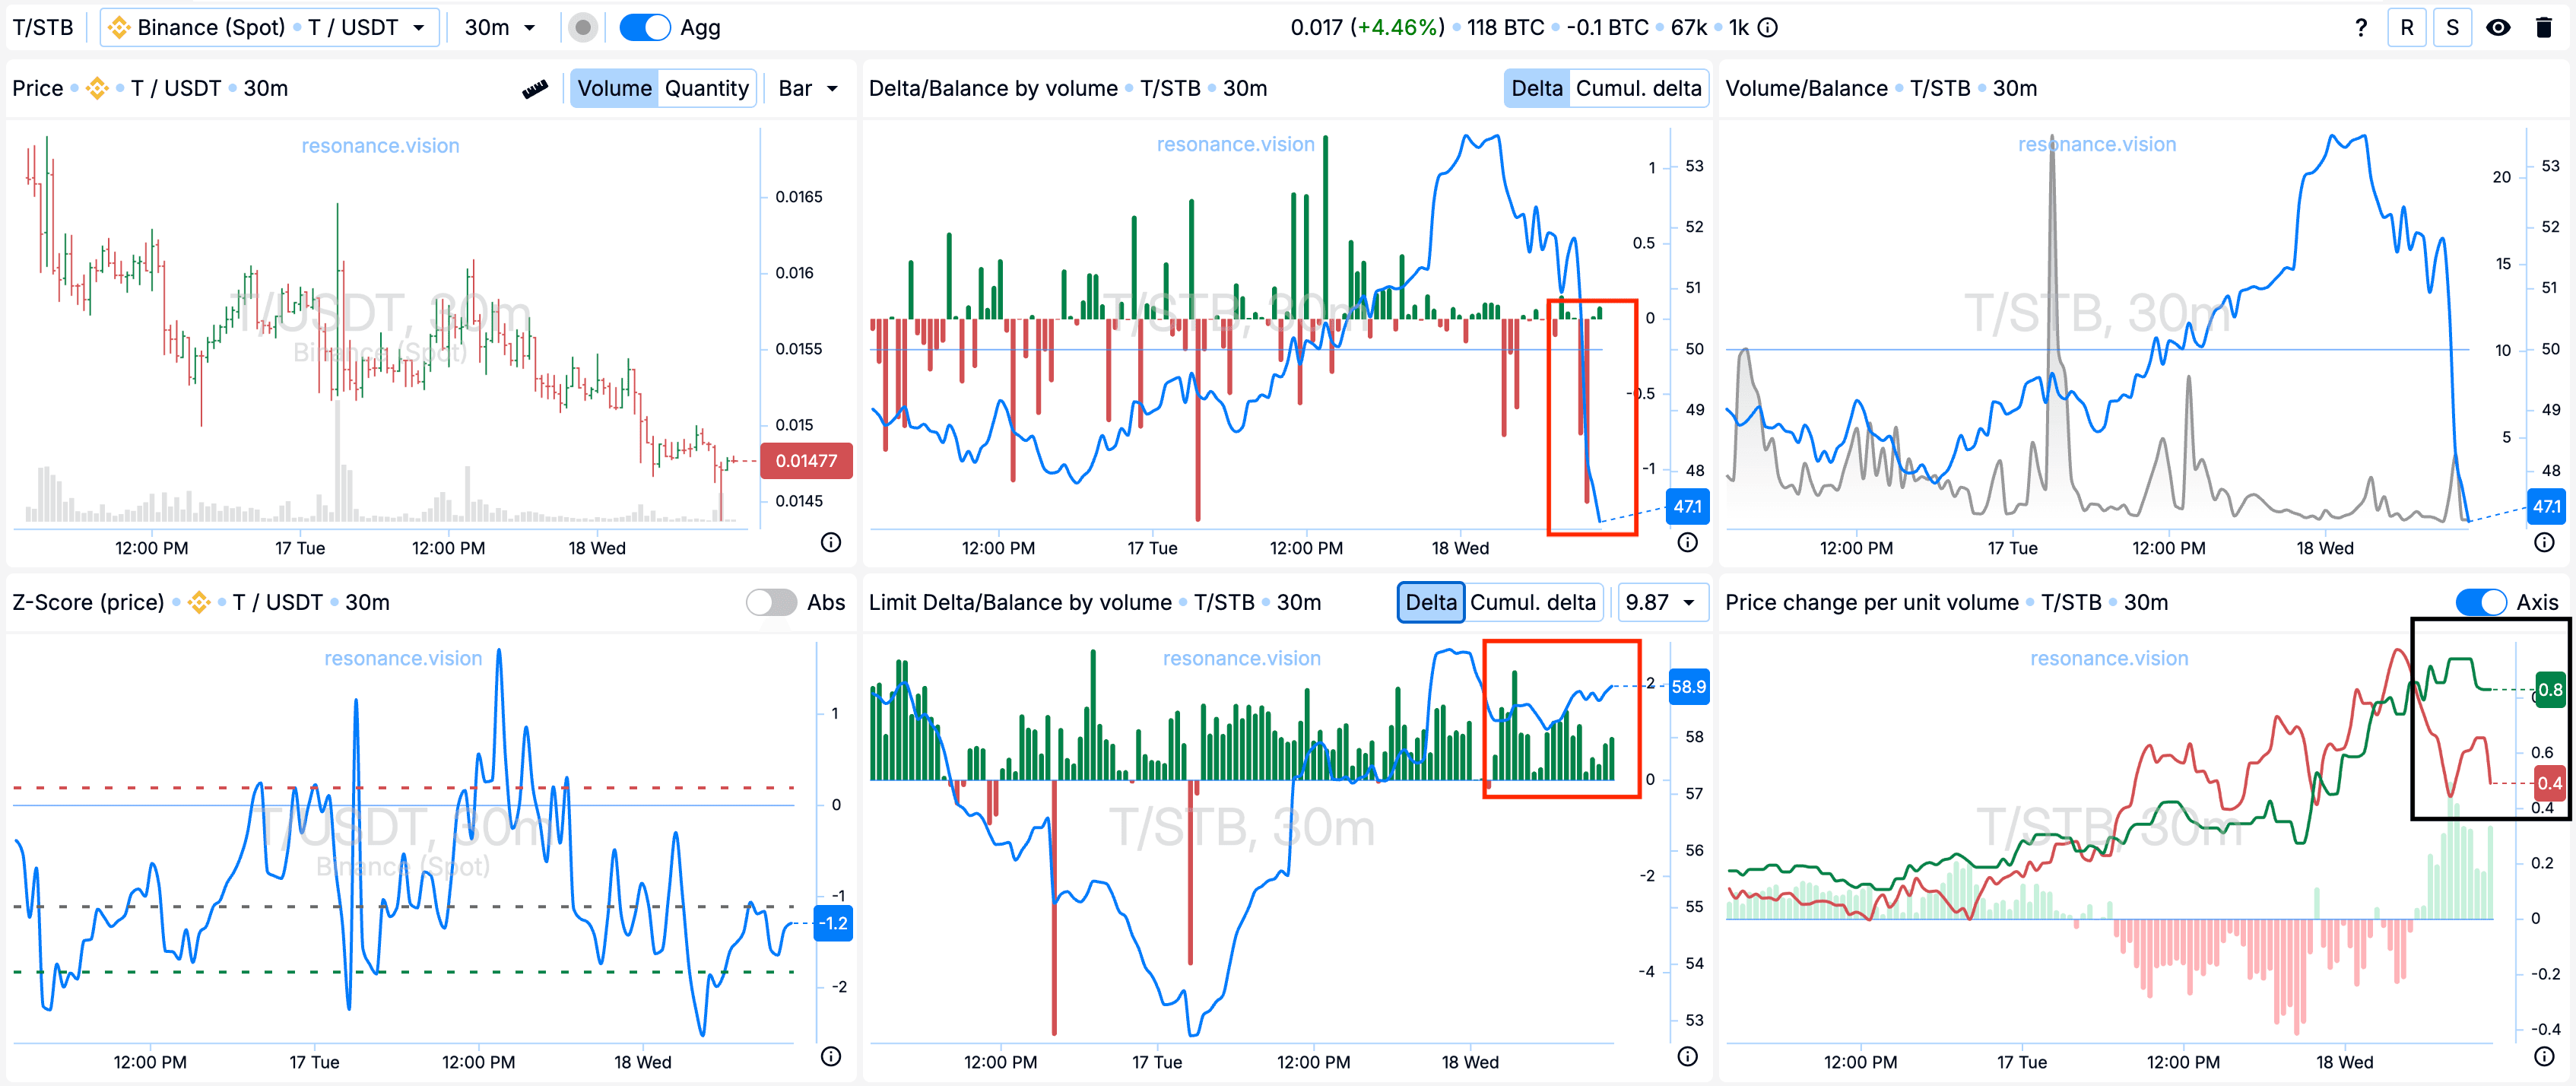Select the ruler measure tool in Price panel
The height and width of the screenshot is (1086, 2576).
tap(535, 89)
